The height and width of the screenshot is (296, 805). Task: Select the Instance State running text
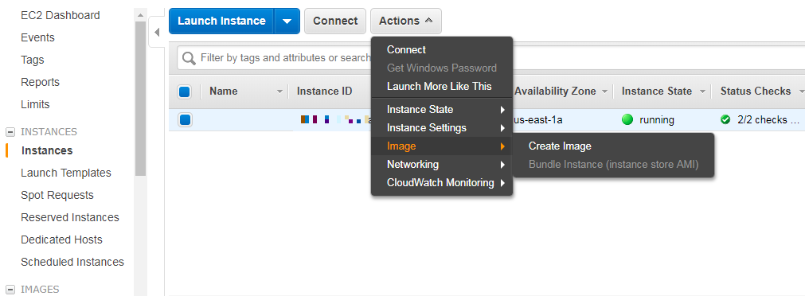point(657,120)
